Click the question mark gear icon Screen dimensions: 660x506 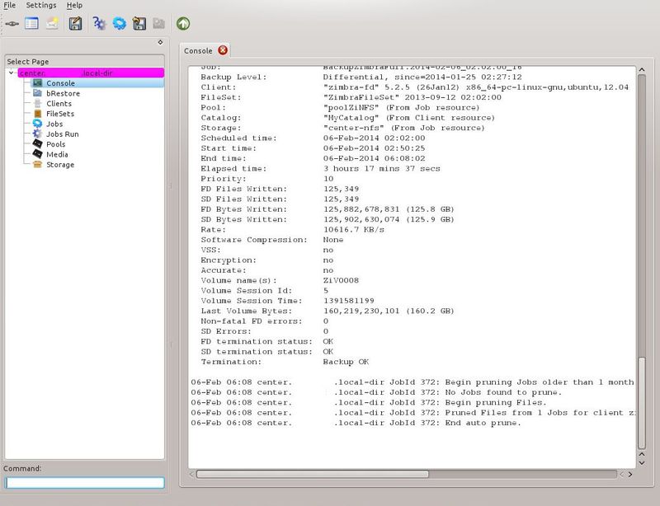tap(99, 24)
